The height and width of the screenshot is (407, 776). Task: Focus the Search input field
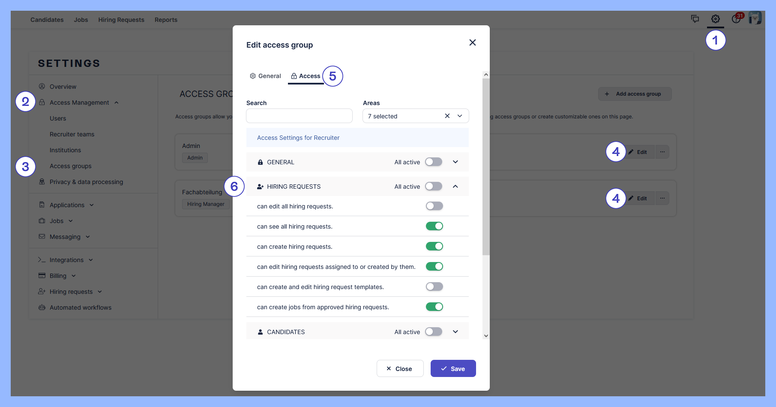tap(299, 116)
